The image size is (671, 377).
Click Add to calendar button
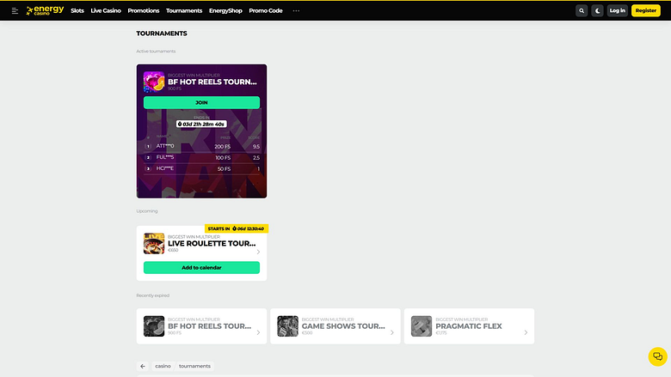pos(201,268)
